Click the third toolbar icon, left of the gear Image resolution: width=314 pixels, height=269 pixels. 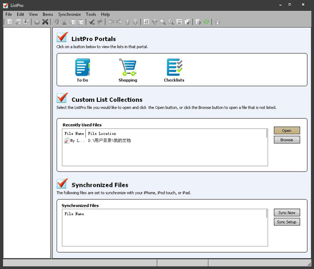coord(26,21)
